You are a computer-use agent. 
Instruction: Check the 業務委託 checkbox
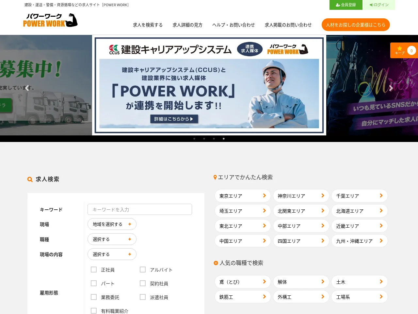point(94,297)
